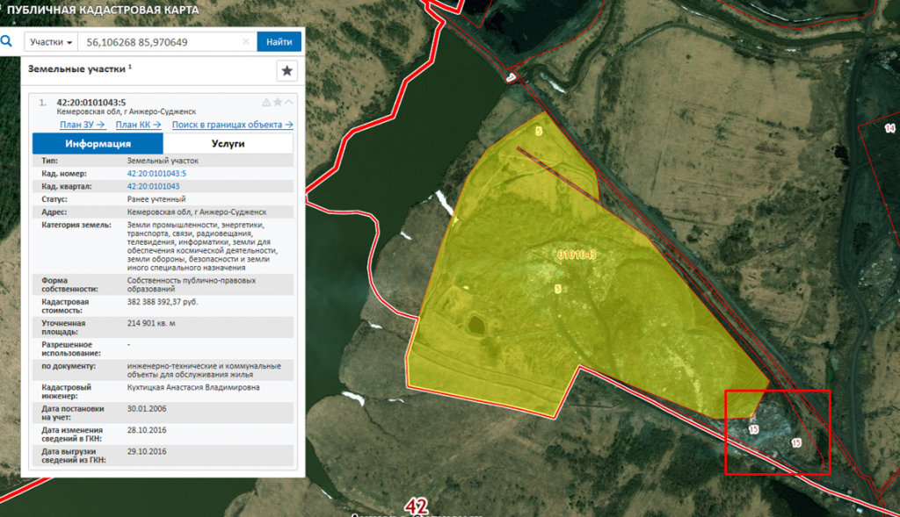
Task: Clear the search field with the X icon
Action: coord(246,42)
